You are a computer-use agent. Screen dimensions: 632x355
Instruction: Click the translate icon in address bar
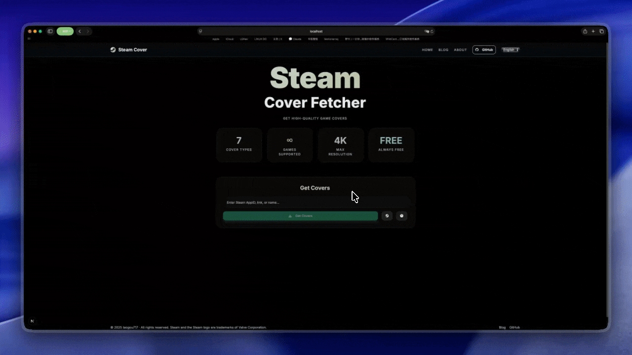pyautogui.click(x=427, y=32)
